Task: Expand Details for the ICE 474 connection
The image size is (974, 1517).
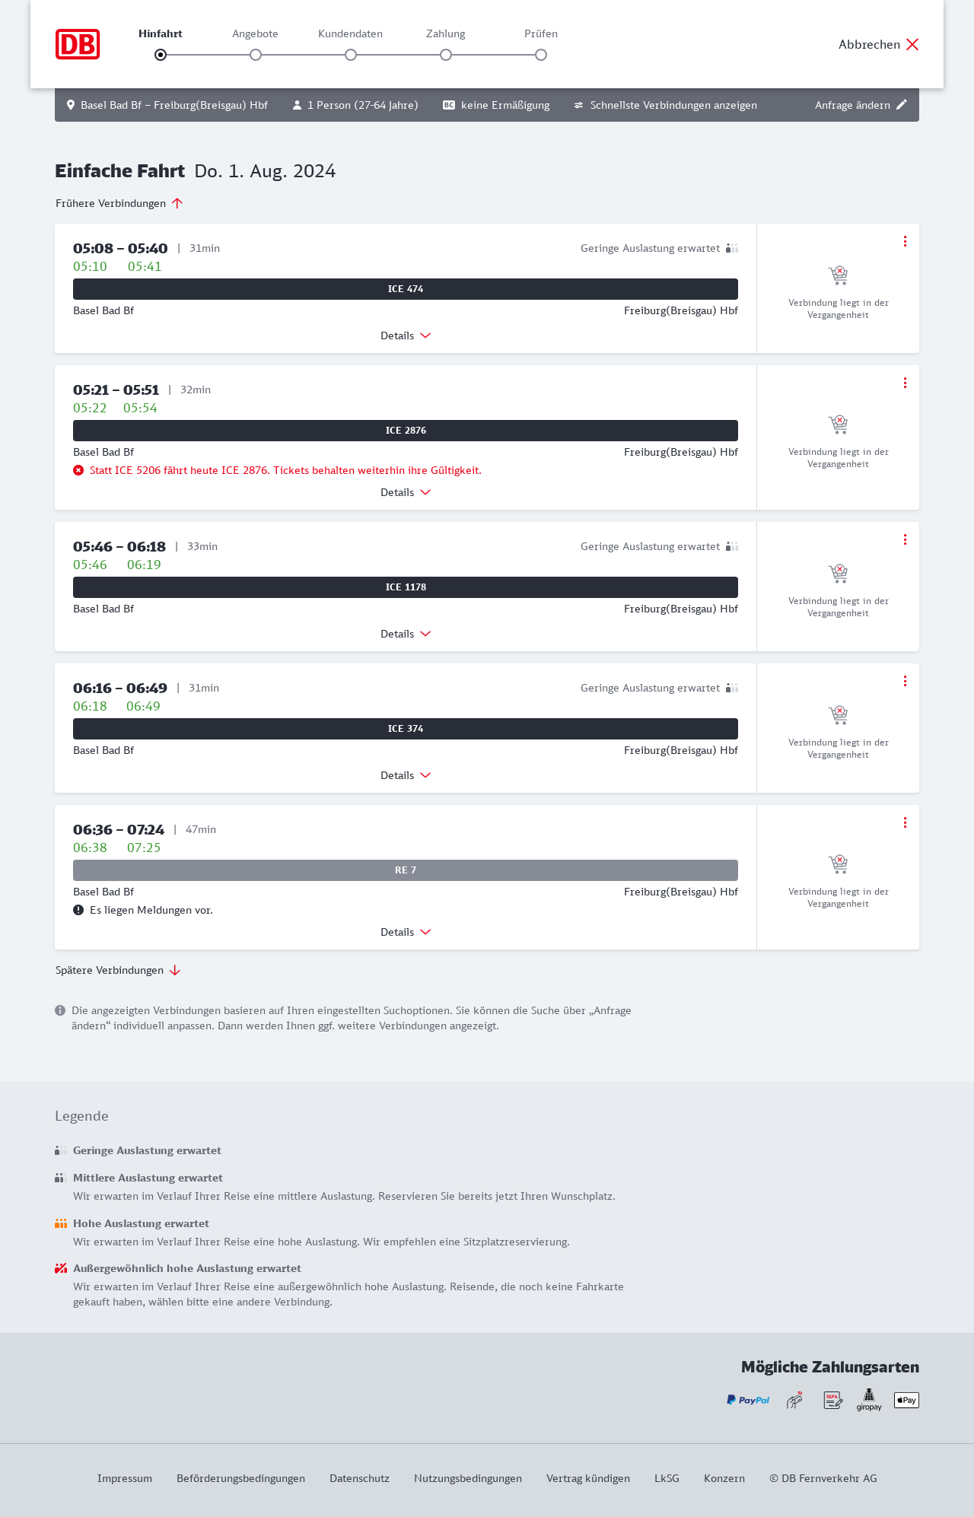Action: 406,336
